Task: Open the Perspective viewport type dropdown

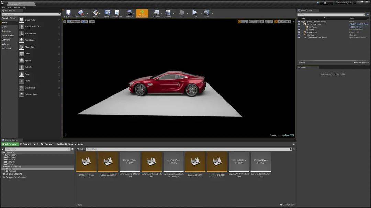Action: (x=74, y=22)
